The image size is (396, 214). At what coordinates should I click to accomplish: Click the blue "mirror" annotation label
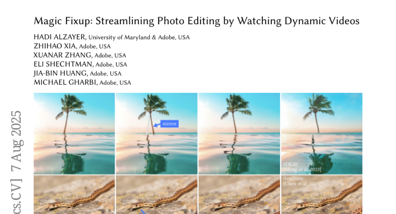coord(170,124)
